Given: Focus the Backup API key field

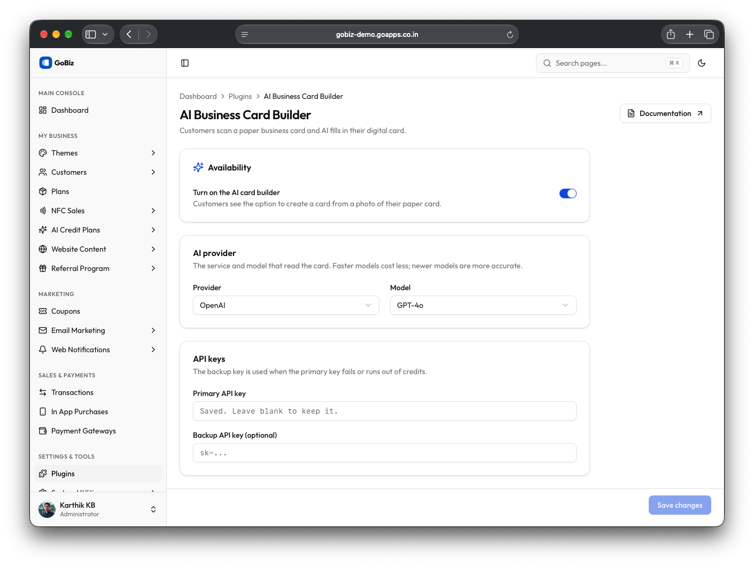Looking at the screenshot, I should point(385,453).
